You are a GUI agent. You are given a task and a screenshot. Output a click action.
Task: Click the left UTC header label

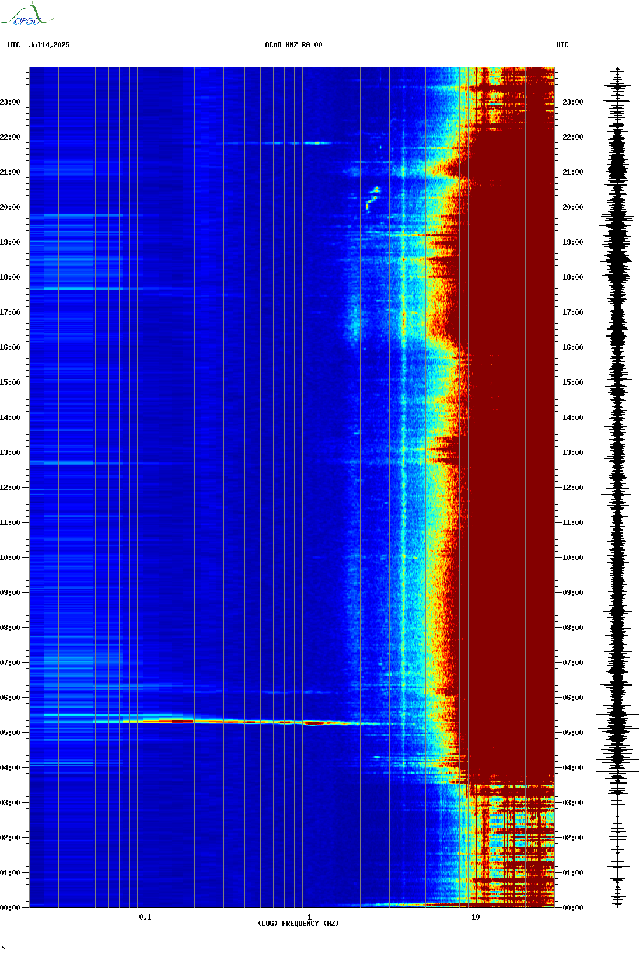pos(14,45)
